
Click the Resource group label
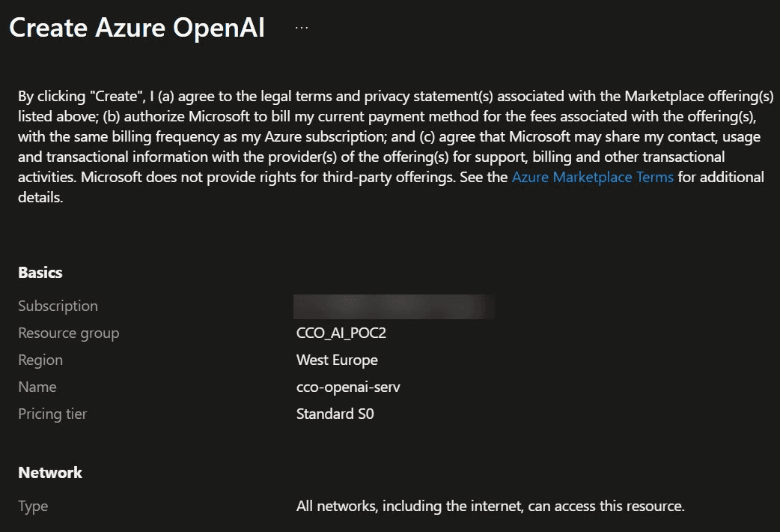[68, 333]
